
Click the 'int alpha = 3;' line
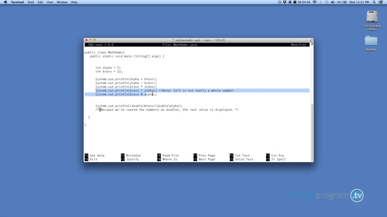(x=108, y=68)
